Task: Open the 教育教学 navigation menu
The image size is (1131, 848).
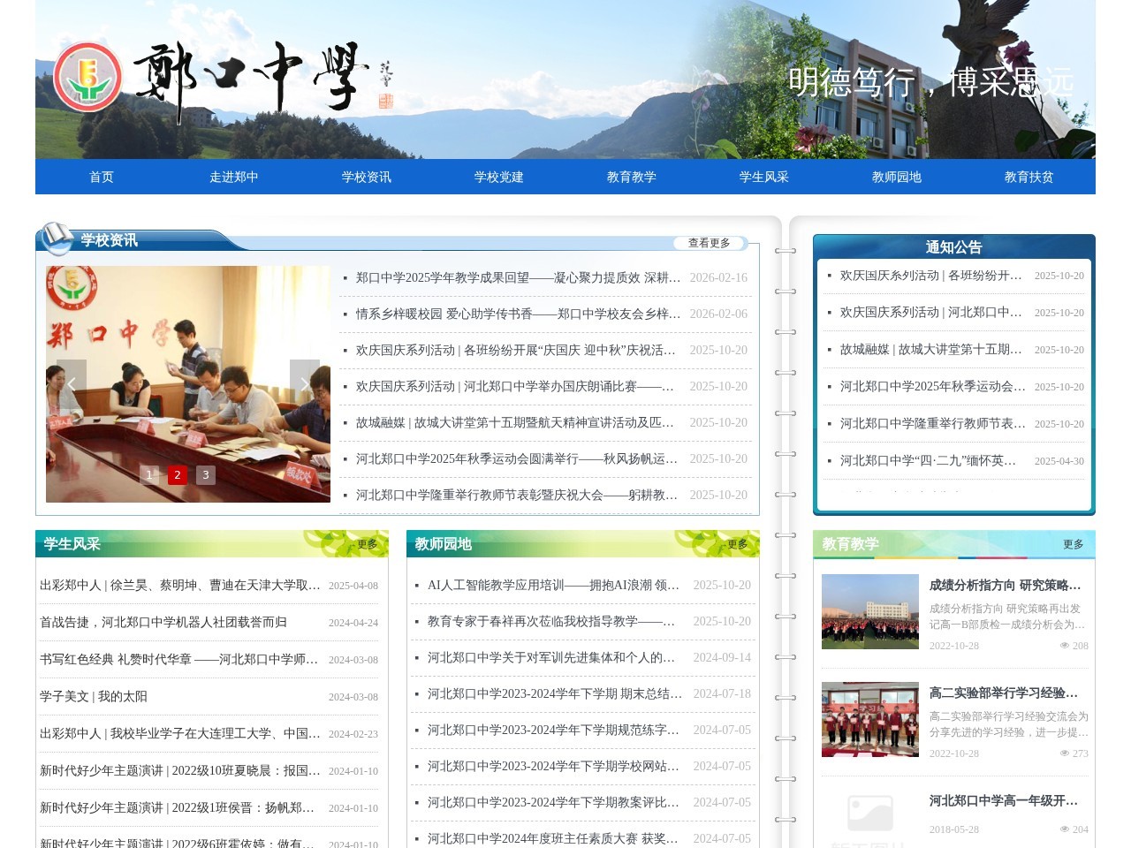Action: tap(632, 177)
